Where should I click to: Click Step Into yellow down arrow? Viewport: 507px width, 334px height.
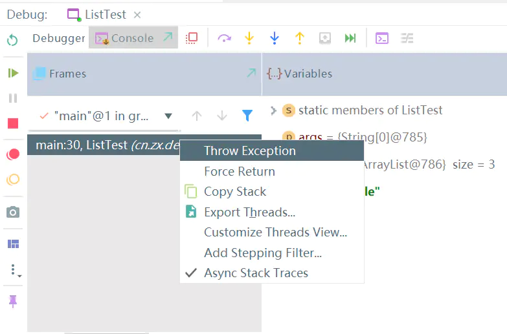click(x=249, y=38)
